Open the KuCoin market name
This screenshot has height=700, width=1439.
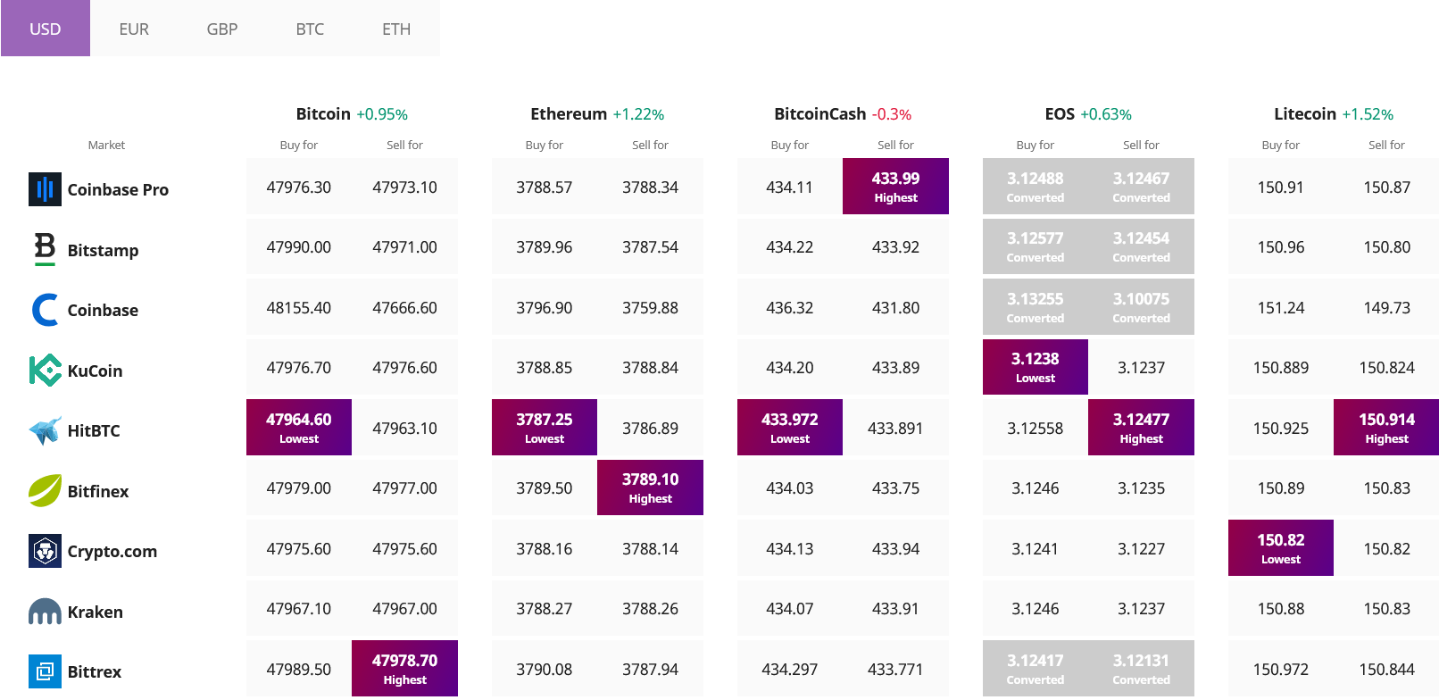(x=95, y=371)
